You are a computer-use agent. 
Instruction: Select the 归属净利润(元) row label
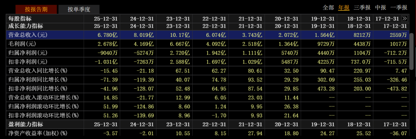tap(28, 53)
